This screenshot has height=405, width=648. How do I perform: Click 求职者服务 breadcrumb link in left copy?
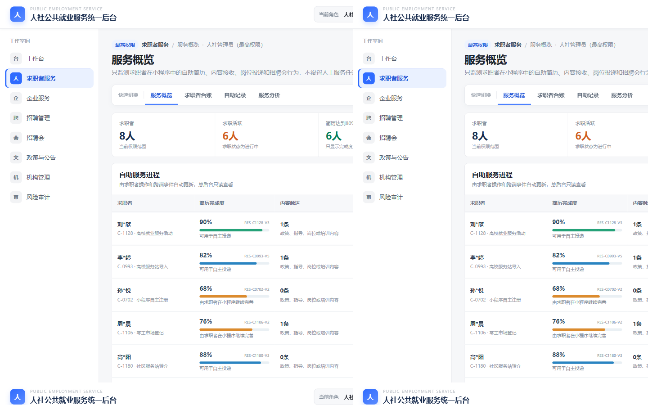pyautogui.click(x=155, y=45)
